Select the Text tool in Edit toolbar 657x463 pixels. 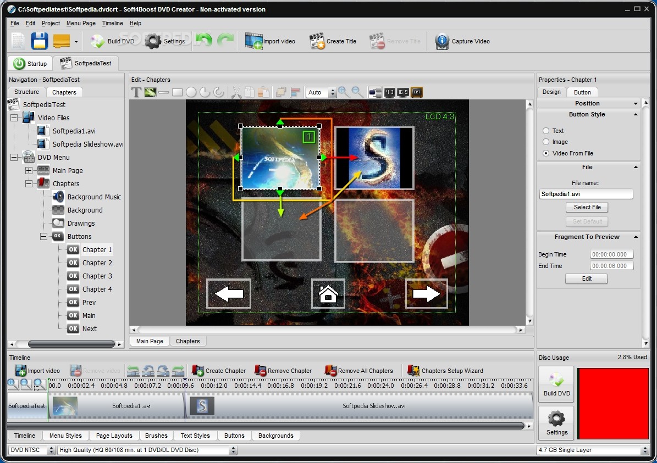(136, 92)
